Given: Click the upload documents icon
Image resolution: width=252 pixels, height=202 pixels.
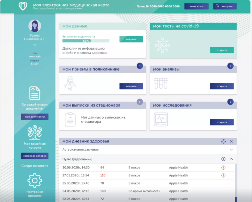Looking at the screenshot, I should coord(35,93).
